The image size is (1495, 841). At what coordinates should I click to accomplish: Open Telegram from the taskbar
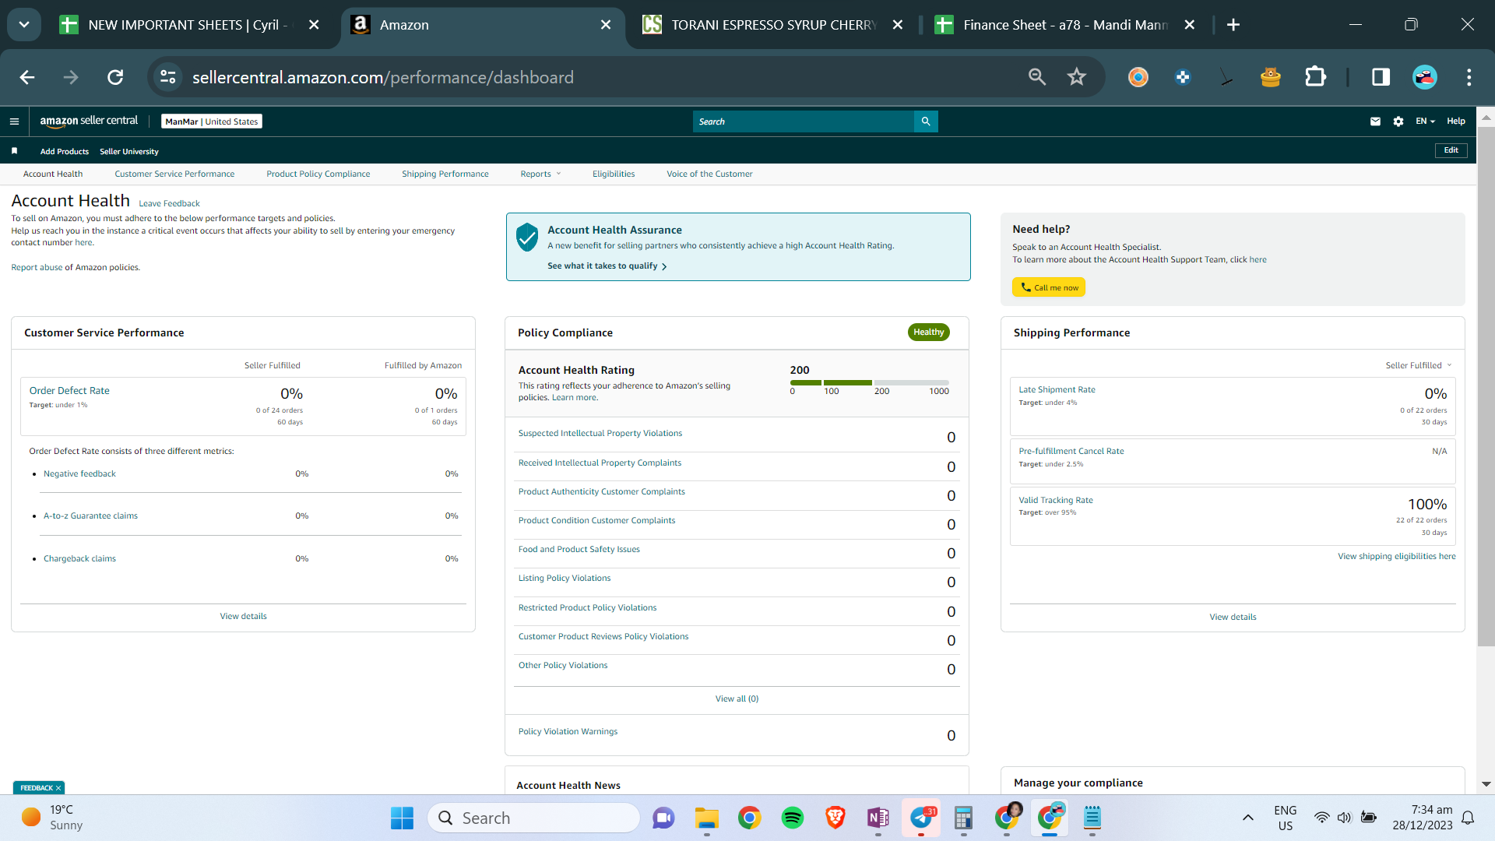(921, 818)
